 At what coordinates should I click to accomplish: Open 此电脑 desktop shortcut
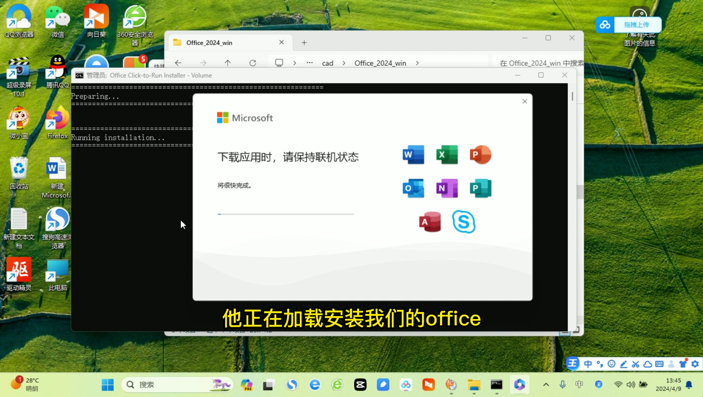click(x=57, y=274)
